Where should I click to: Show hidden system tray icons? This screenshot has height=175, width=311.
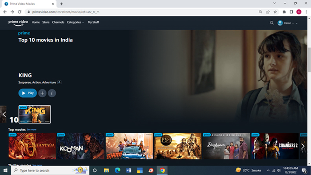(x=268, y=170)
